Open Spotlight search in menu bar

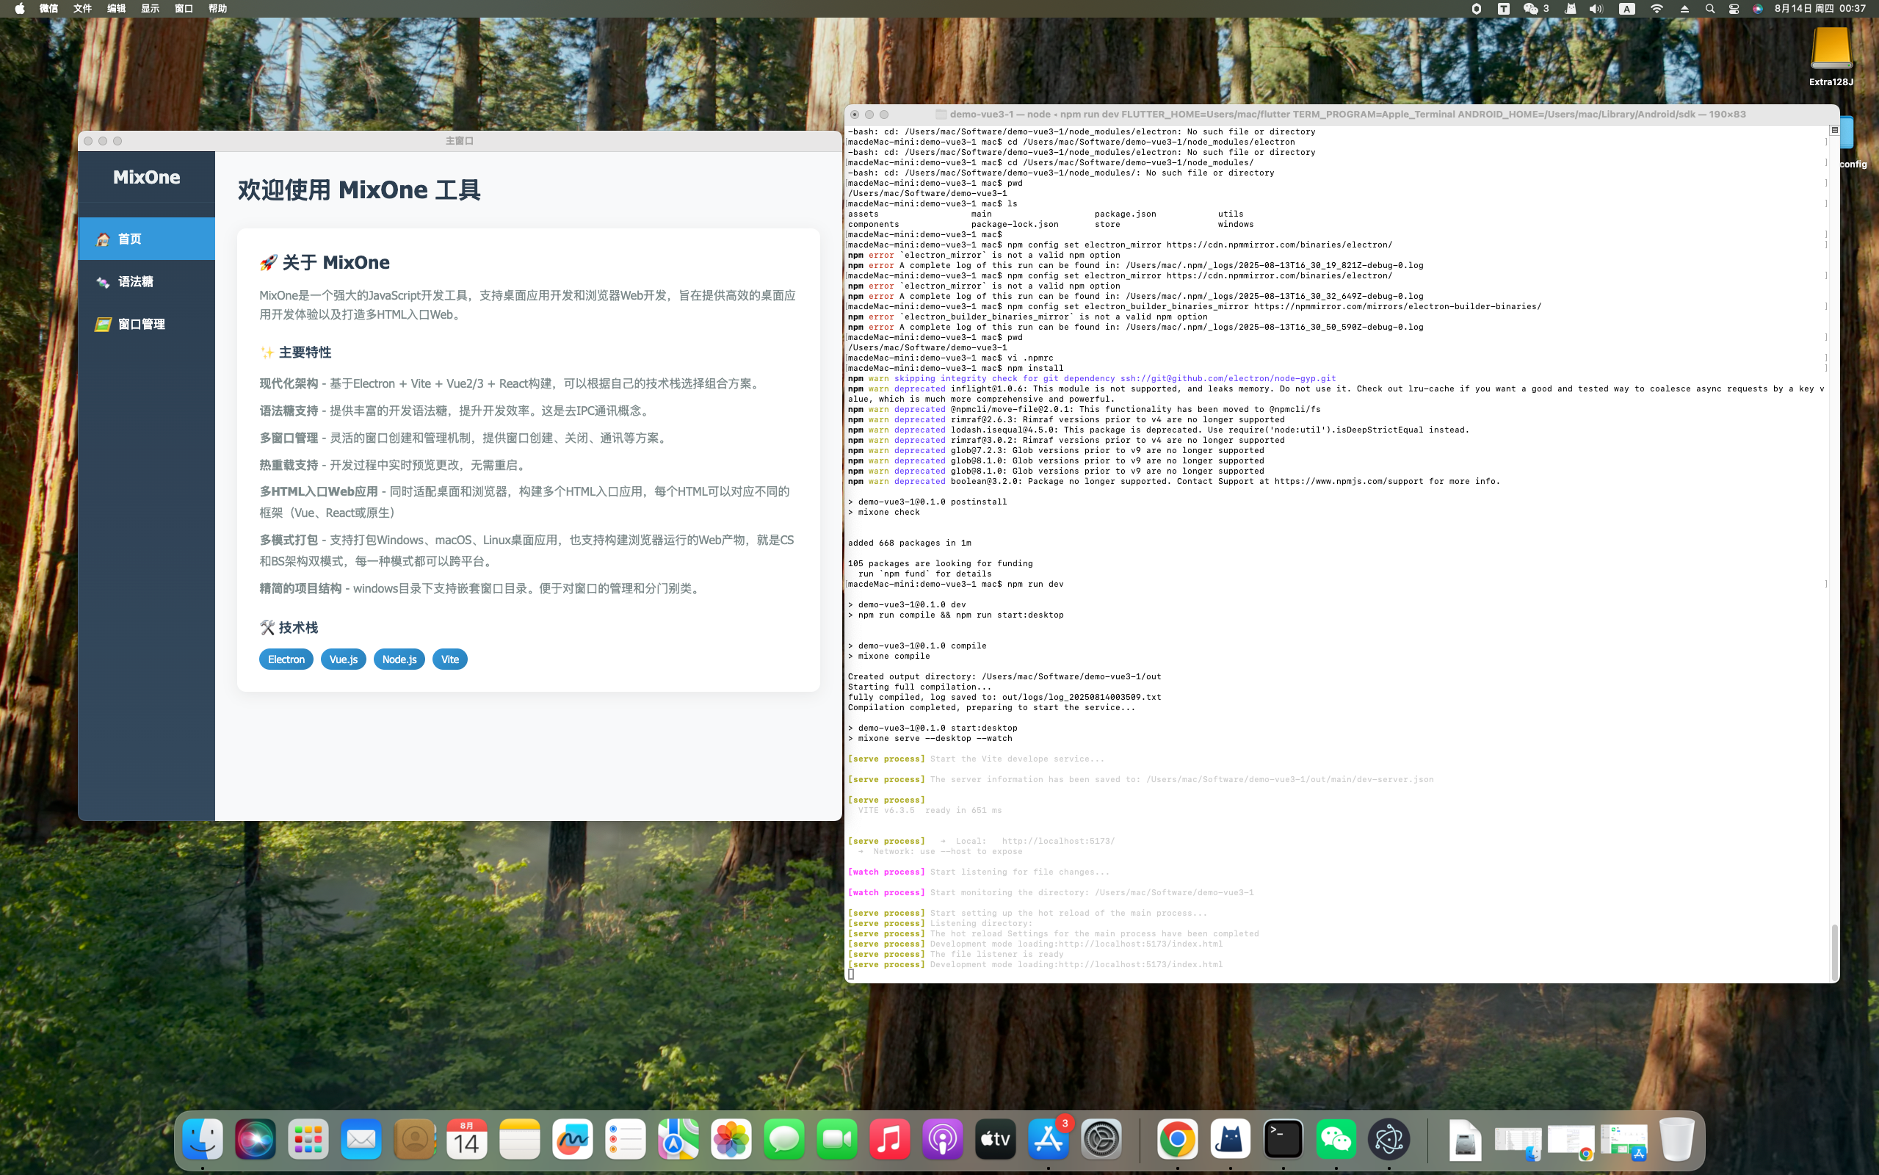[x=1709, y=9]
